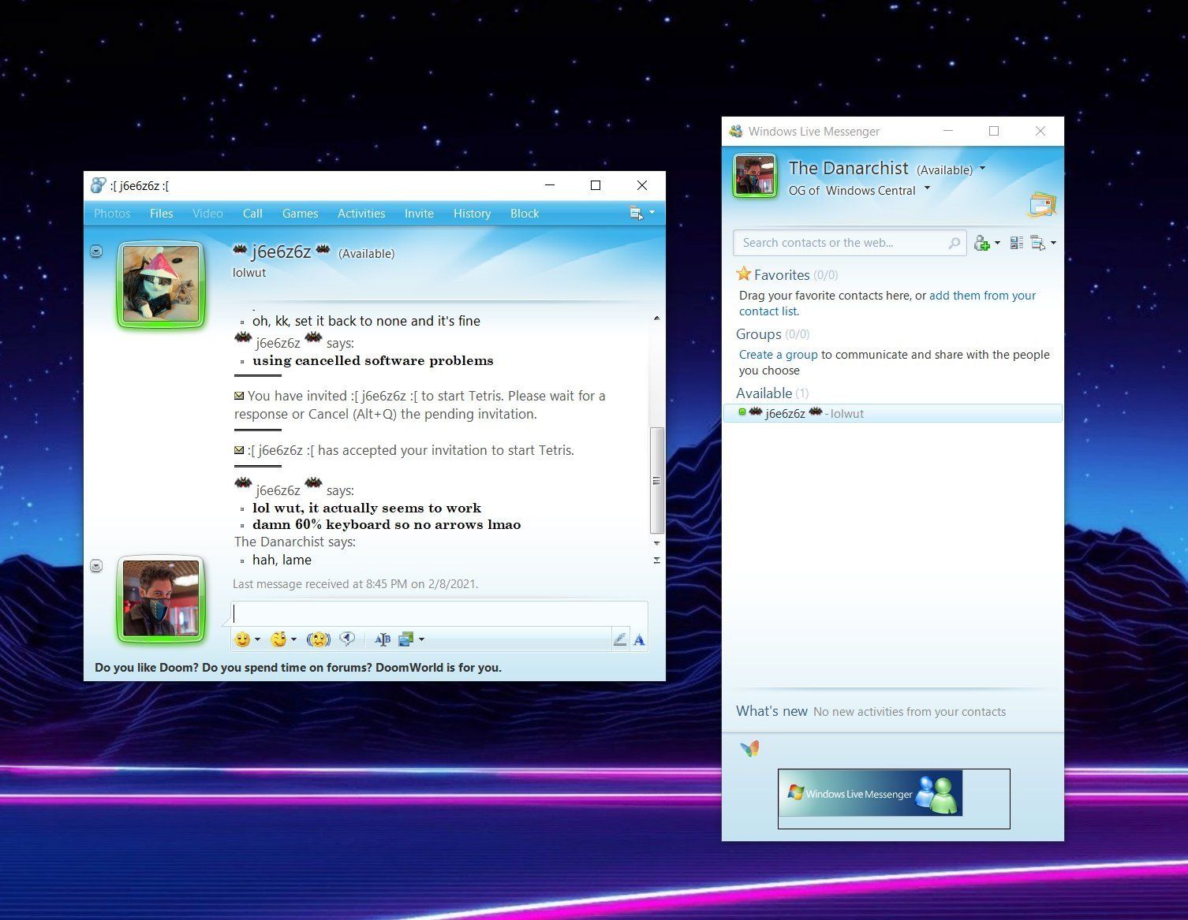Click the Create a group link
Viewport: 1188px width, 920px height.
pyautogui.click(x=778, y=354)
